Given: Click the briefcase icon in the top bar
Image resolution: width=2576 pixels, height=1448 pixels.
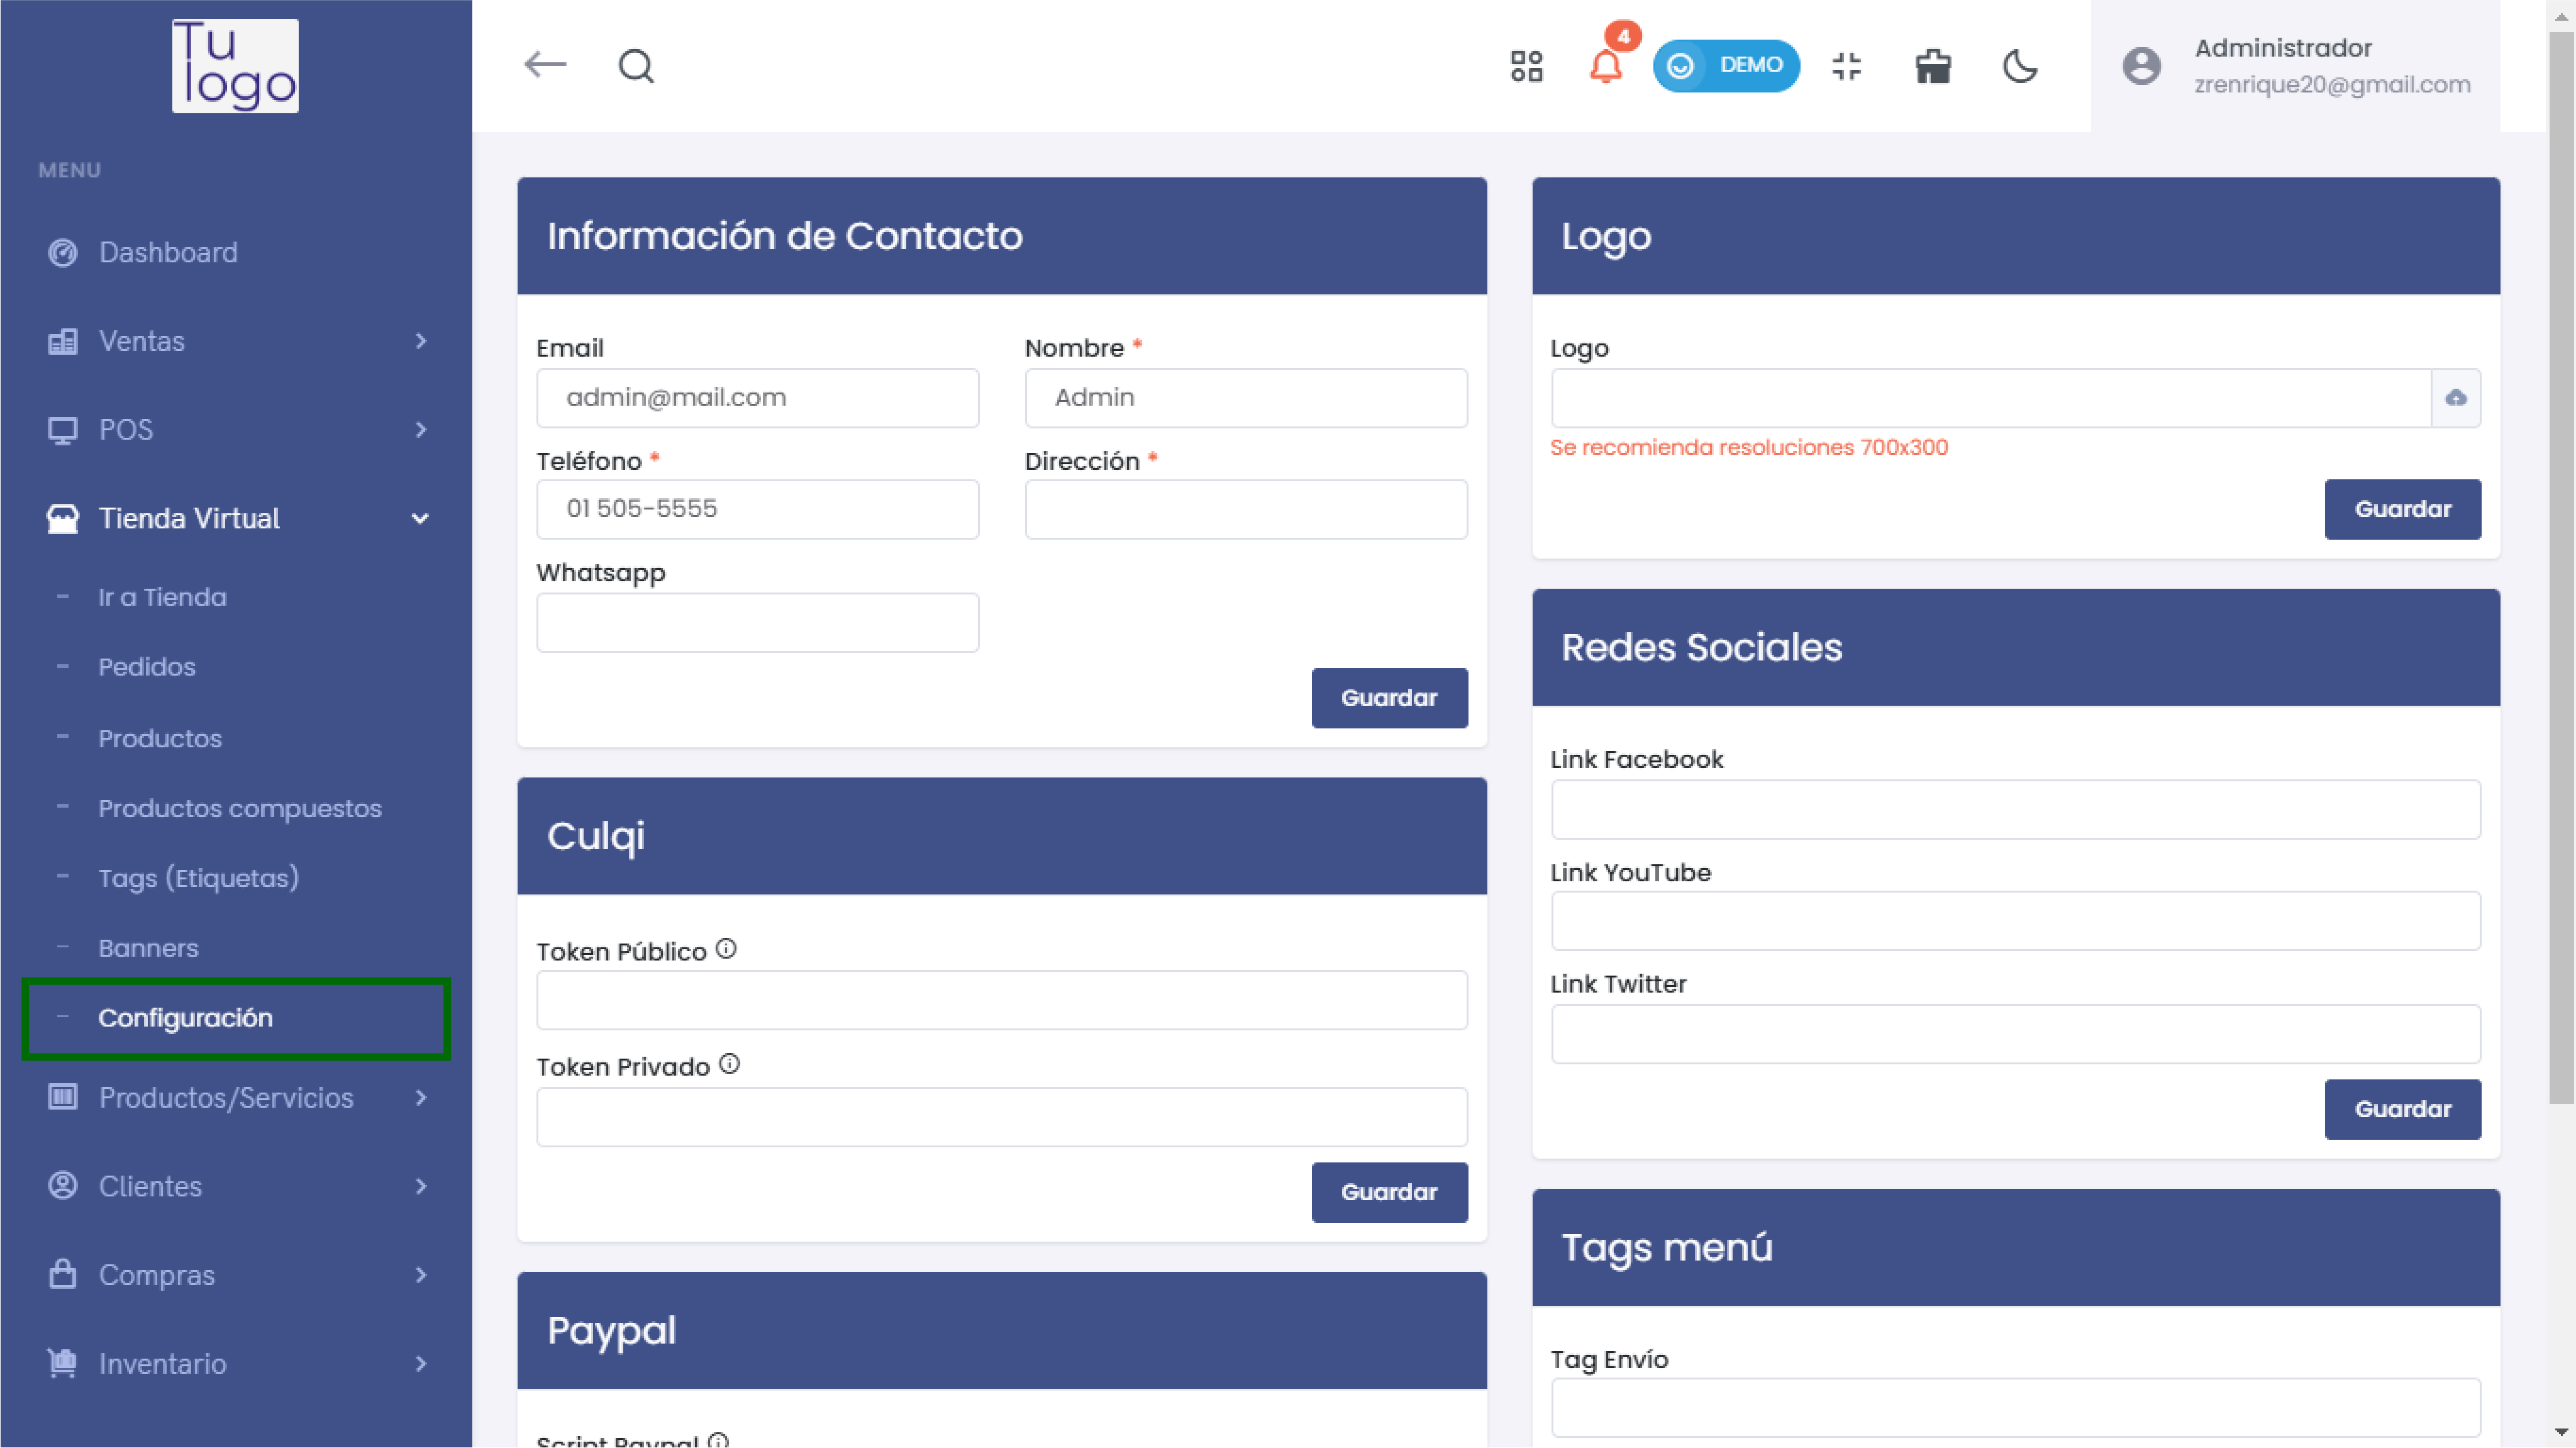Looking at the screenshot, I should pos(1932,66).
